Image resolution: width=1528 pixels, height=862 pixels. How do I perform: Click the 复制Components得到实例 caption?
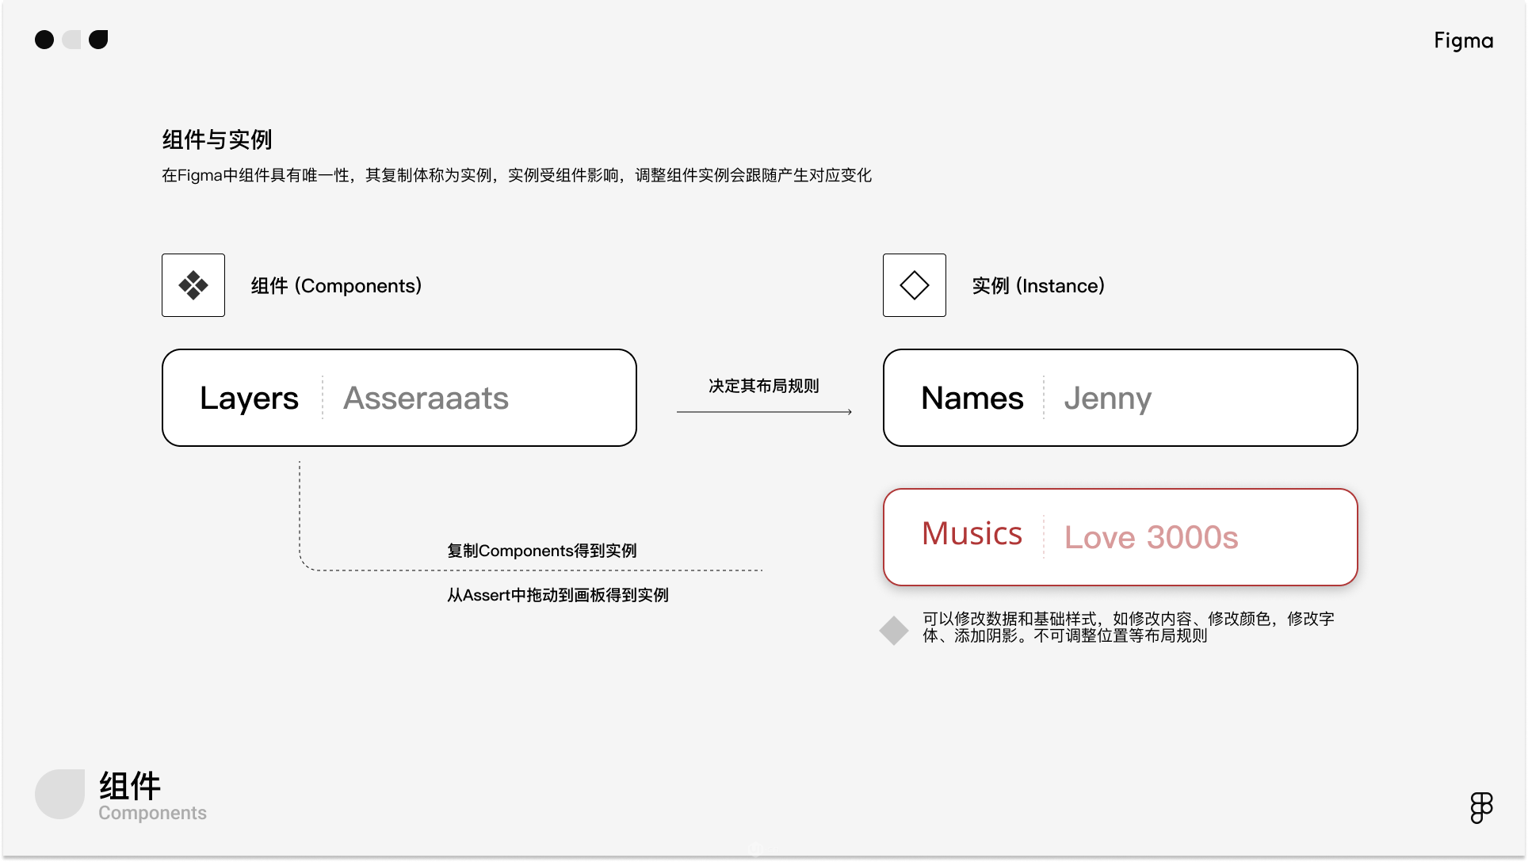click(541, 551)
